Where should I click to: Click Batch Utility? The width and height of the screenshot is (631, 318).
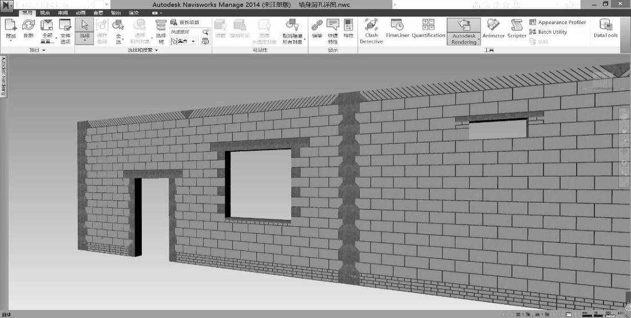click(x=548, y=32)
